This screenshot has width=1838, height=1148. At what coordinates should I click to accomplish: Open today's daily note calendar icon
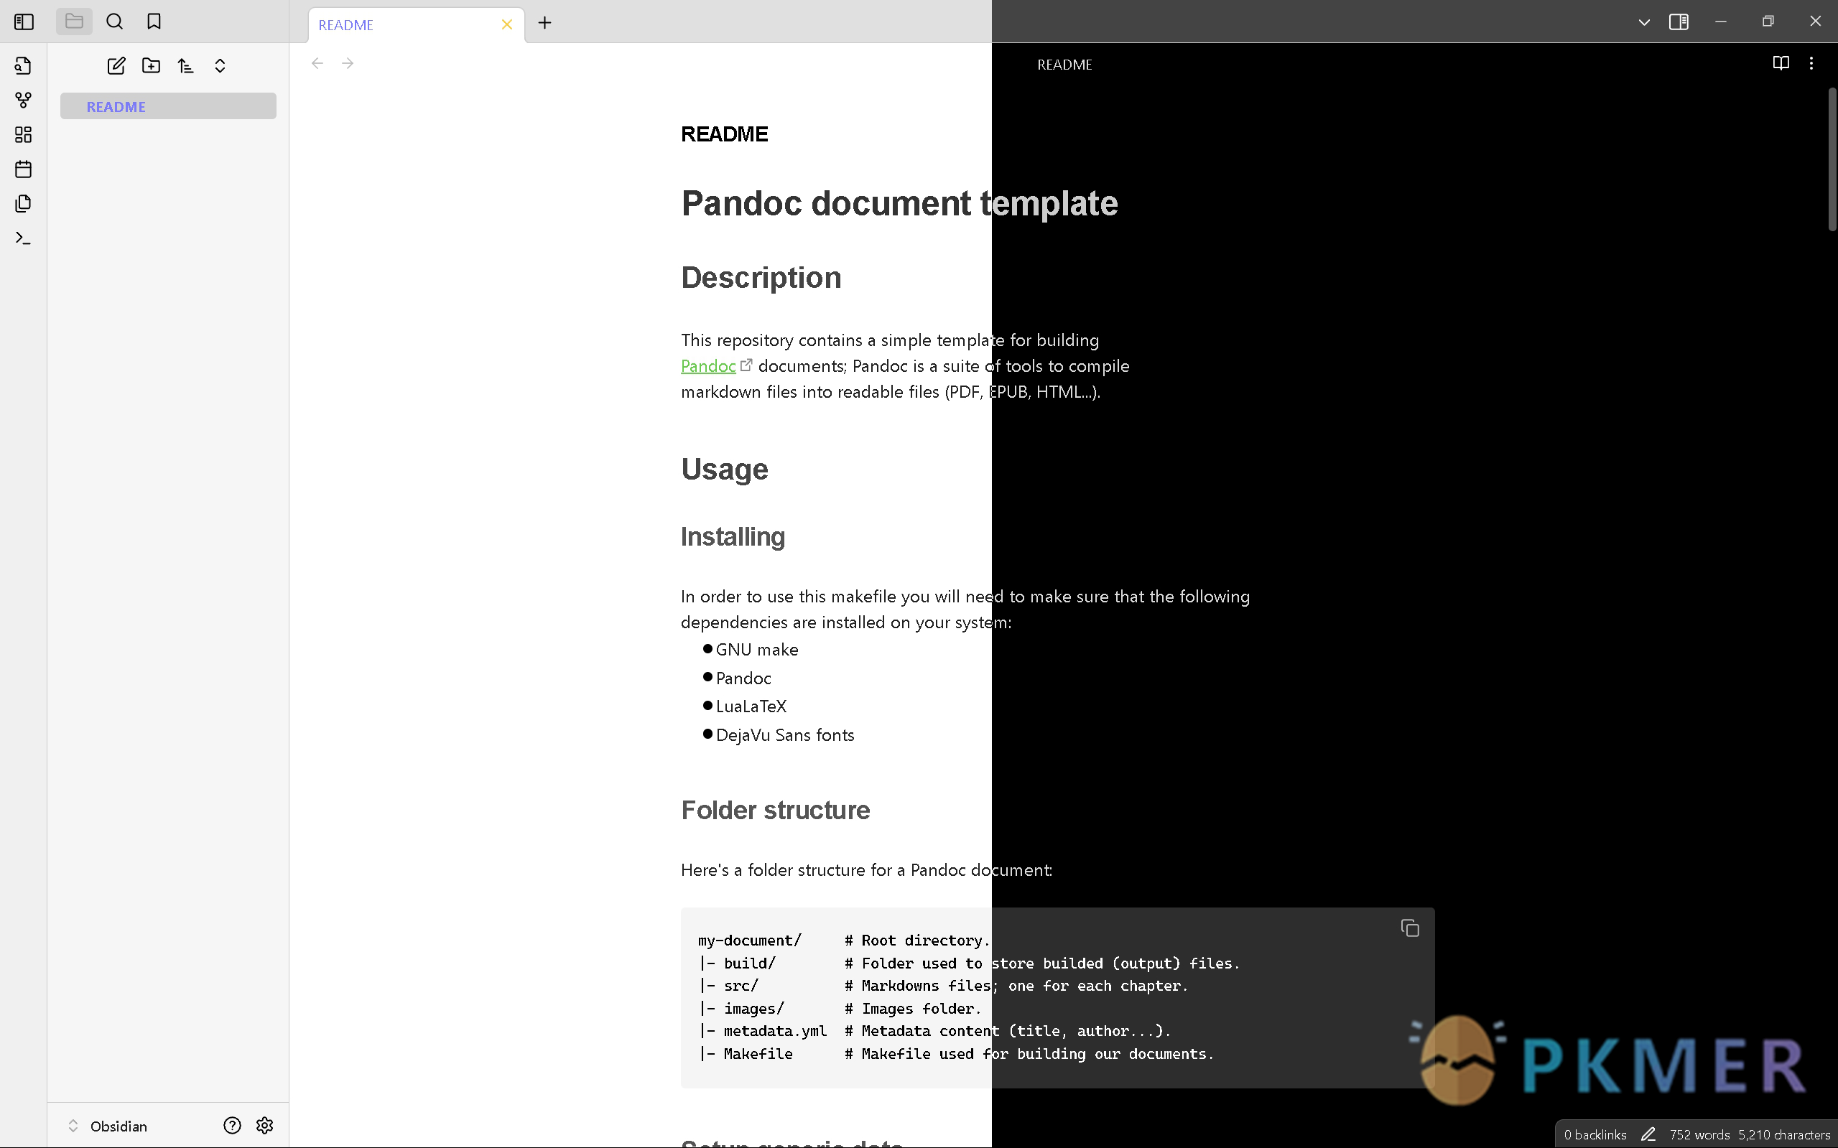click(24, 169)
